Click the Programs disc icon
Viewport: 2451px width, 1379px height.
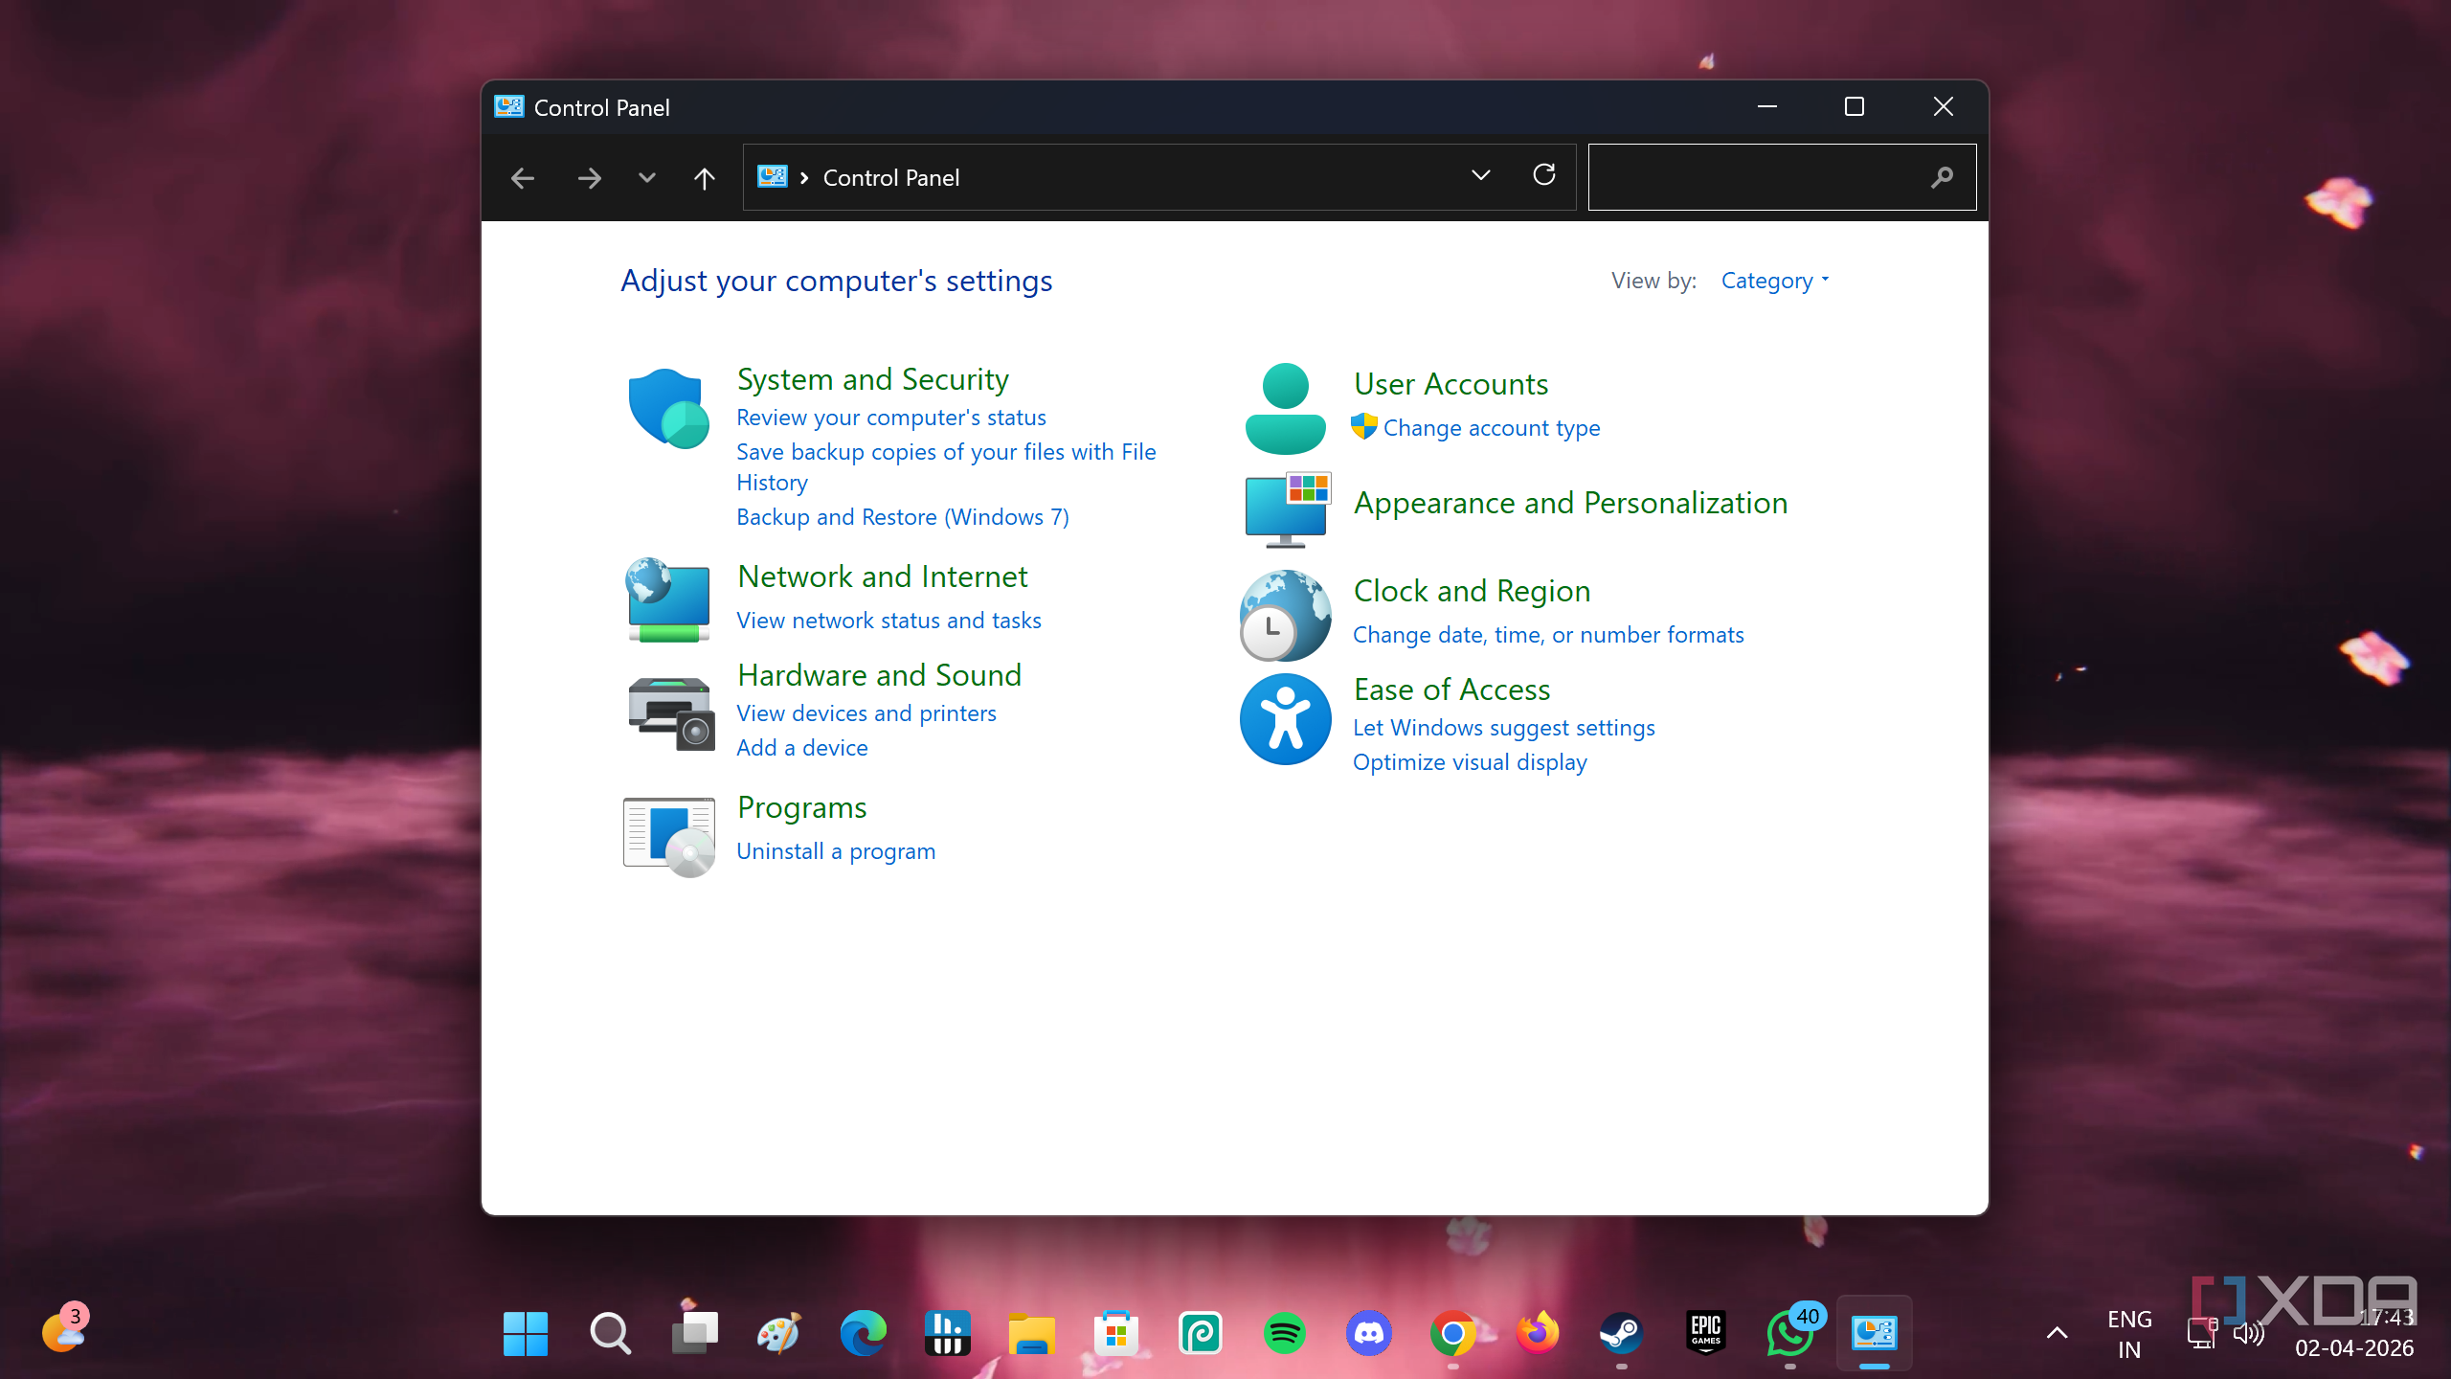(x=668, y=836)
